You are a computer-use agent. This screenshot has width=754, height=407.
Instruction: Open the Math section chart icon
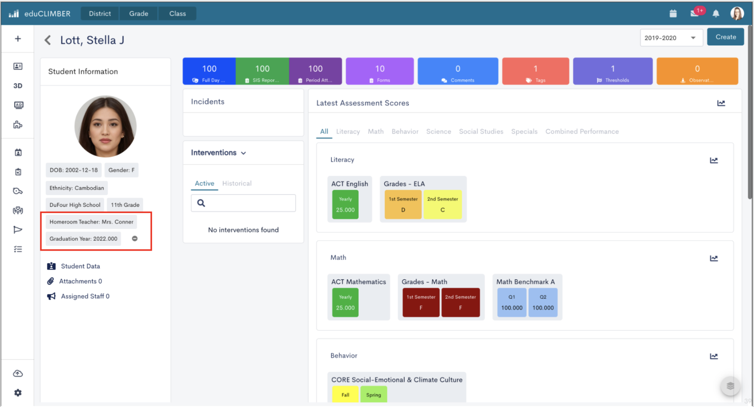(x=714, y=258)
